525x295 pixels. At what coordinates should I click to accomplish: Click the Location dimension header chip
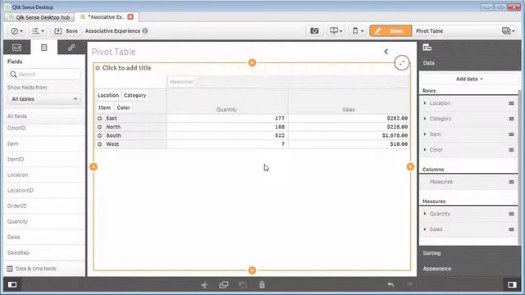pyautogui.click(x=108, y=95)
